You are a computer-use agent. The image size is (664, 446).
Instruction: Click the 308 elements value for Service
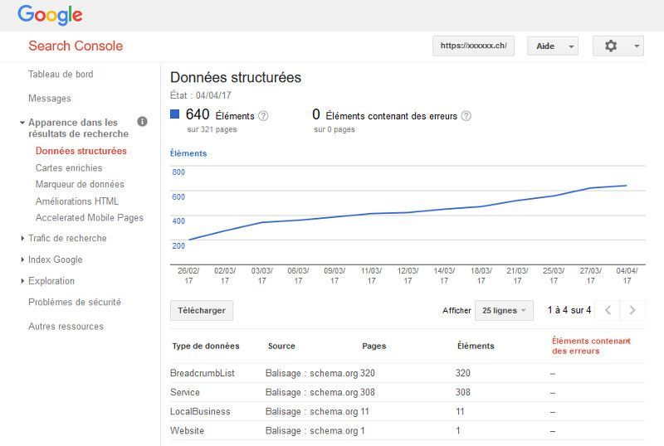[x=463, y=392]
